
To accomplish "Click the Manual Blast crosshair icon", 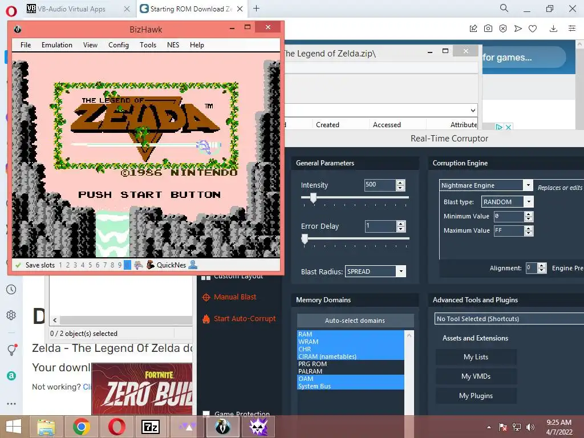I will 206,297.
